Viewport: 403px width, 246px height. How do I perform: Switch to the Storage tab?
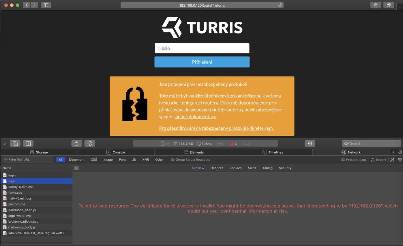tap(39, 152)
